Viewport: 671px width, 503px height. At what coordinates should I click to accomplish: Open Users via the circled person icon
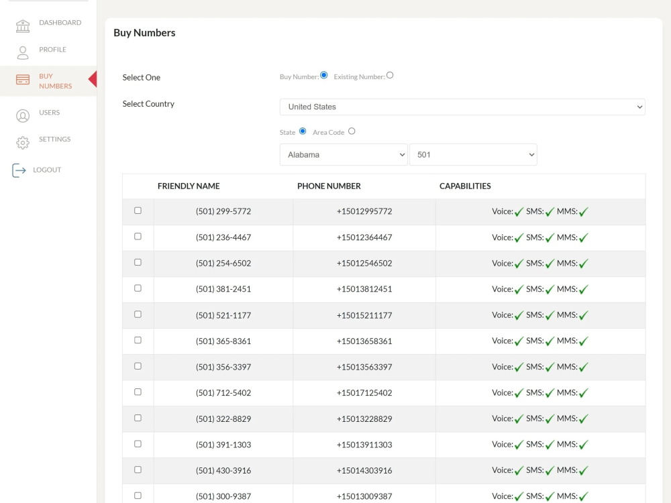[x=22, y=112]
